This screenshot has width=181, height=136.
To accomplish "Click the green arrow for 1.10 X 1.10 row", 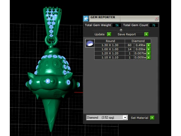I will [149, 57].
